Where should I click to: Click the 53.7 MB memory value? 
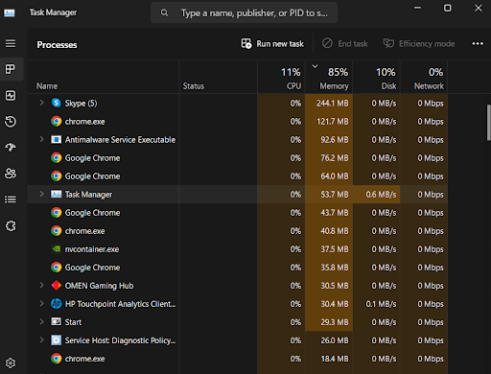335,195
